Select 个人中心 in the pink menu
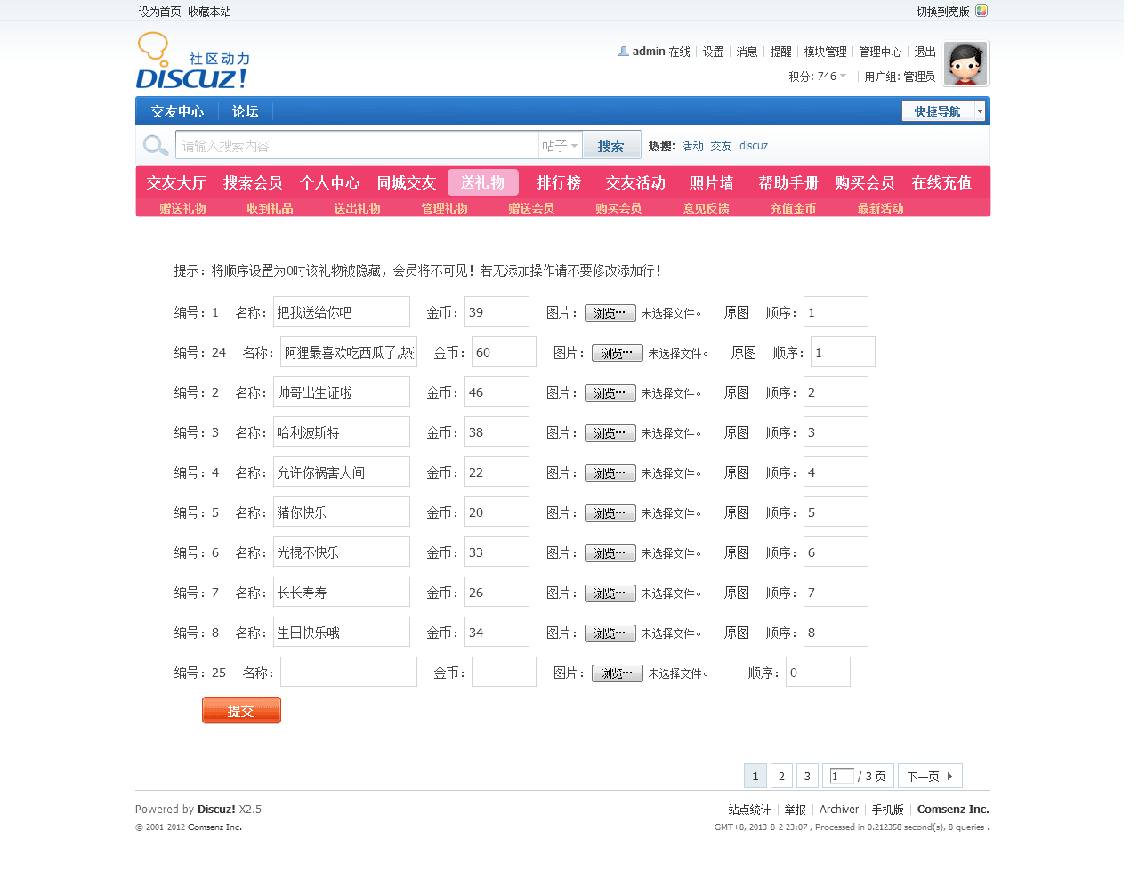 [329, 182]
